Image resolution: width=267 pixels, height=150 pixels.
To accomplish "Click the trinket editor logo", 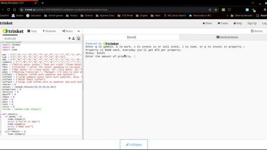I will [x=13, y=31].
